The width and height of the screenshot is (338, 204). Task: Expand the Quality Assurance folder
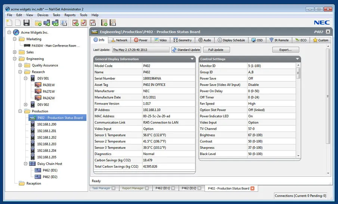pyautogui.click(x=20, y=65)
